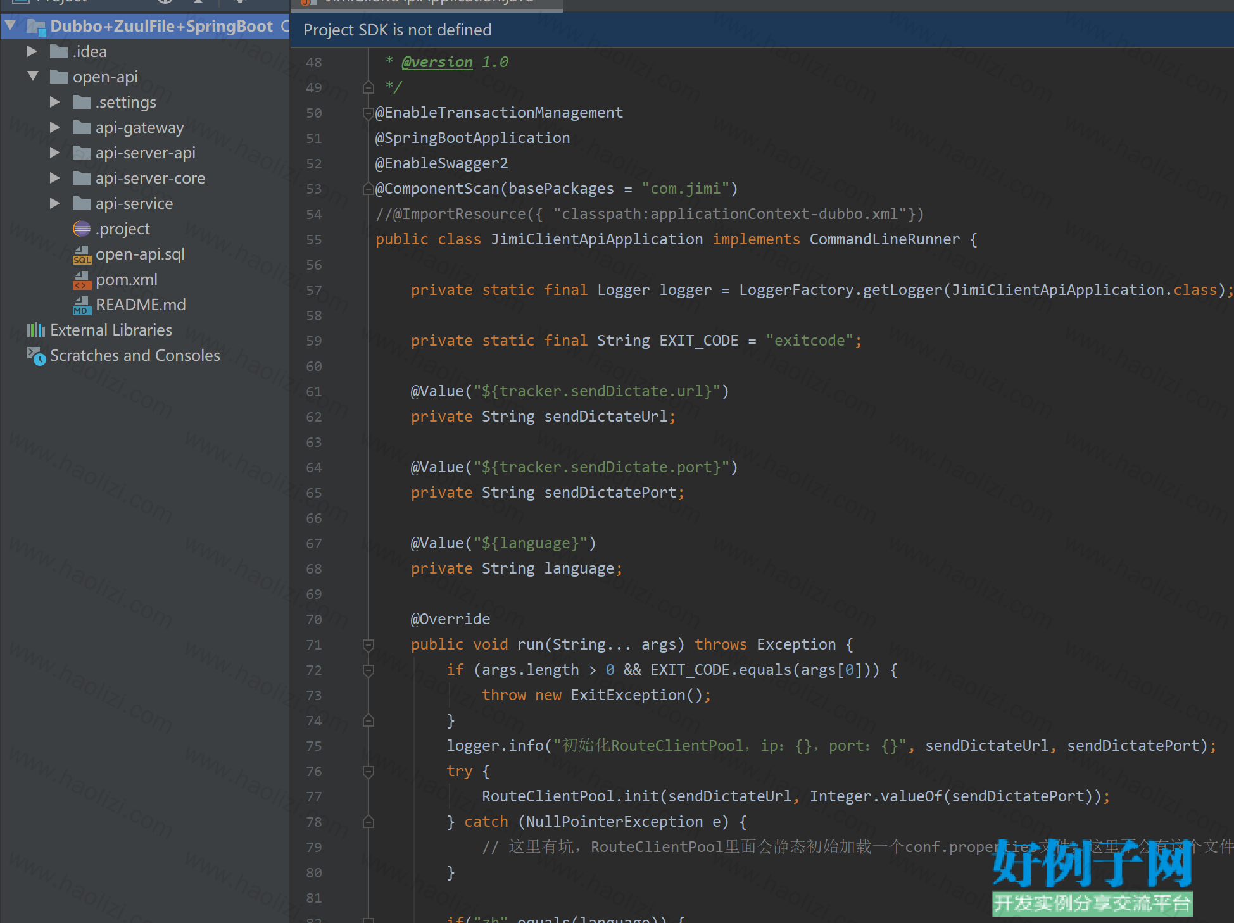Open open-api.sql in the tree
The width and height of the screenshot is (1234, 923).
point(140,254)
